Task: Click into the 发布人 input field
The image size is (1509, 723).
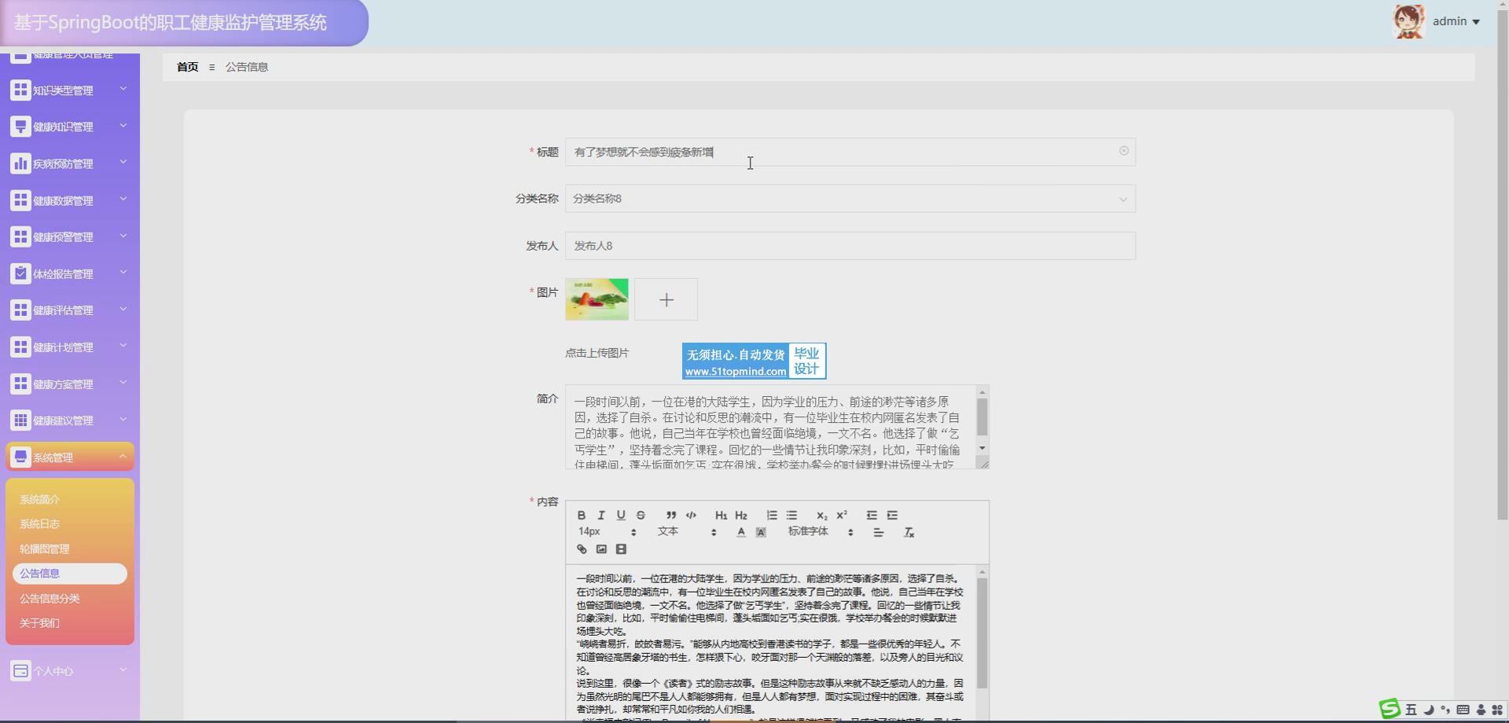Action: click(x=850, y=246)
